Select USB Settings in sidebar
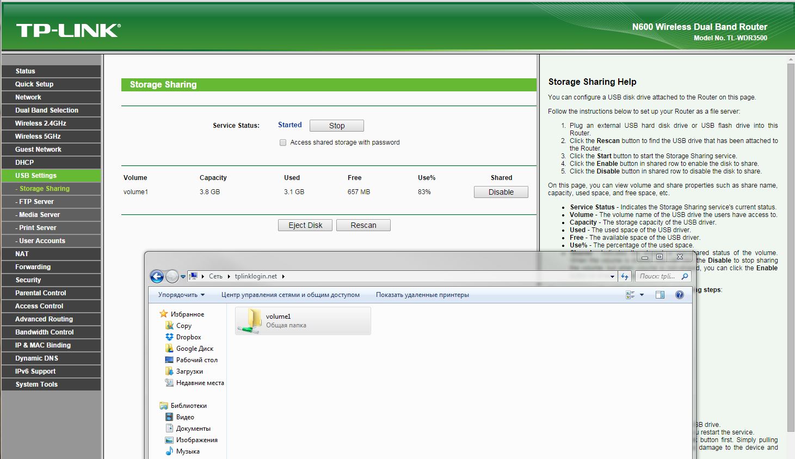 (x=51, y=176)
